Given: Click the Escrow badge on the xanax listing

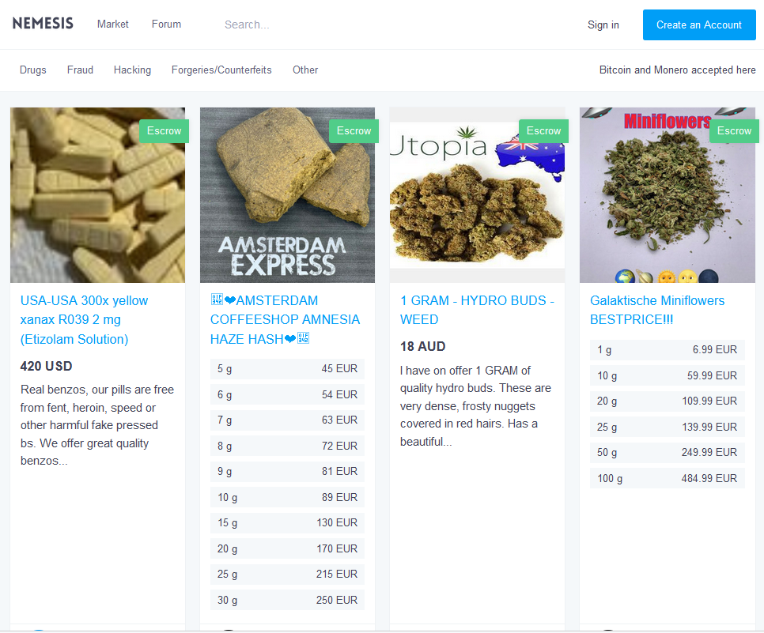Looking at the screenshot, I should tap(164, 130).
